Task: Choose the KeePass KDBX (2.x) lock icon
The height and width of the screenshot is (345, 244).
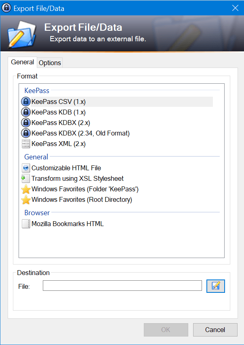Action: (26, 123)
